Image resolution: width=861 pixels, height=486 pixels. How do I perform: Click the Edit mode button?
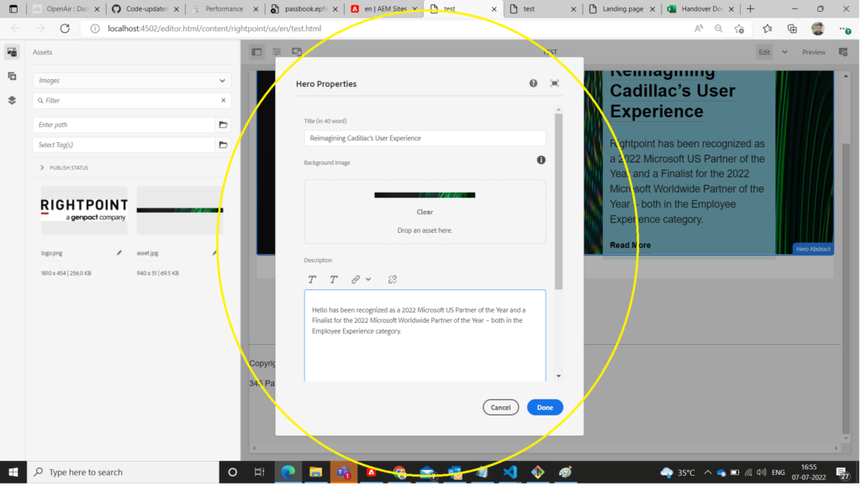tap(764, 52)
